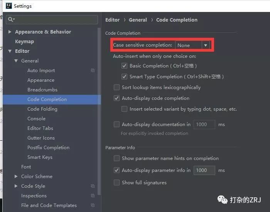270x212 pixels.
Task: Click the settings search field
Action: (x=52, y=19)
